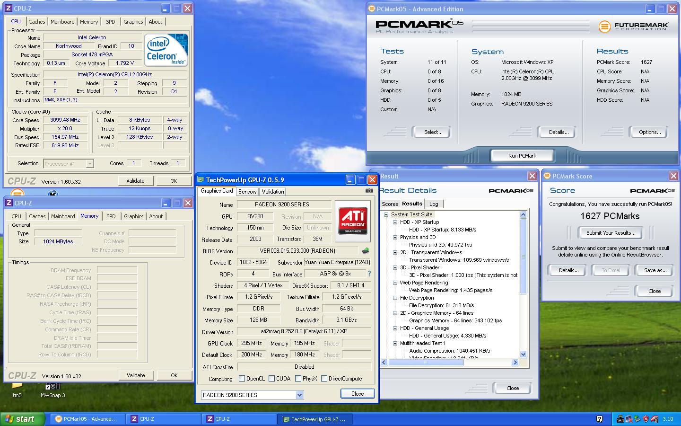Click Submit Your Results button
The height and width of the screenshot is (426, 681).
click(611, 233)
